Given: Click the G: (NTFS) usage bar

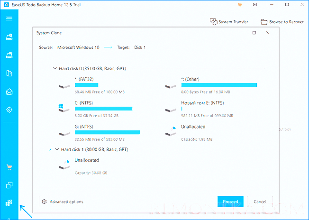Looking at the screenshot, I should point(107,132).
